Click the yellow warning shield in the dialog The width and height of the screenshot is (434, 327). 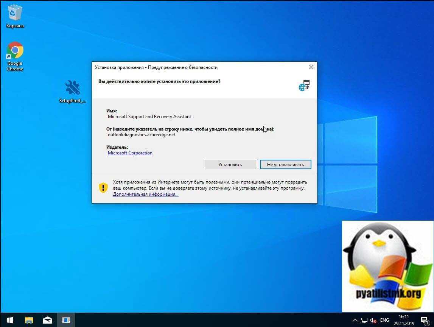click(103, 187)
